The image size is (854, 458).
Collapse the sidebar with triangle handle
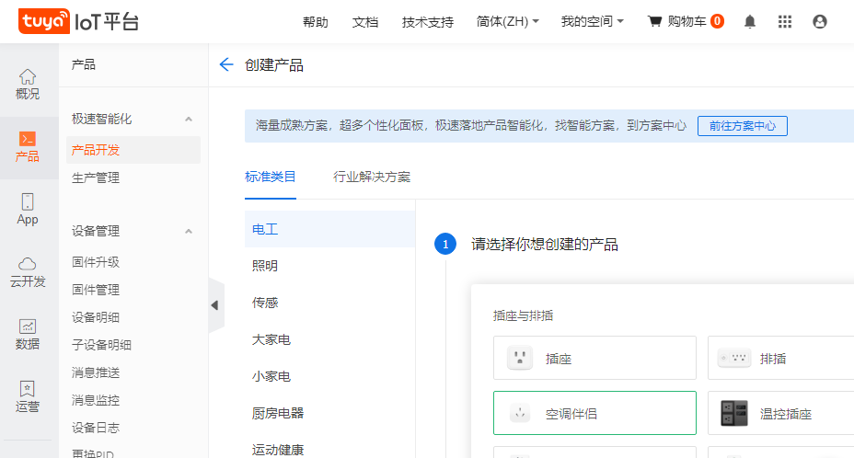click(215, 305)
